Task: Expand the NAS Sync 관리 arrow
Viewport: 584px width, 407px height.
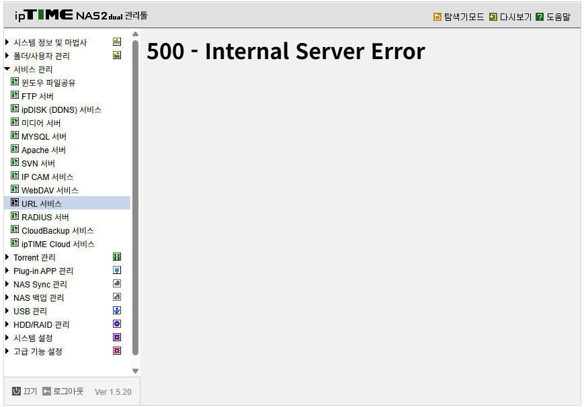Action: (x=7, y=283)
